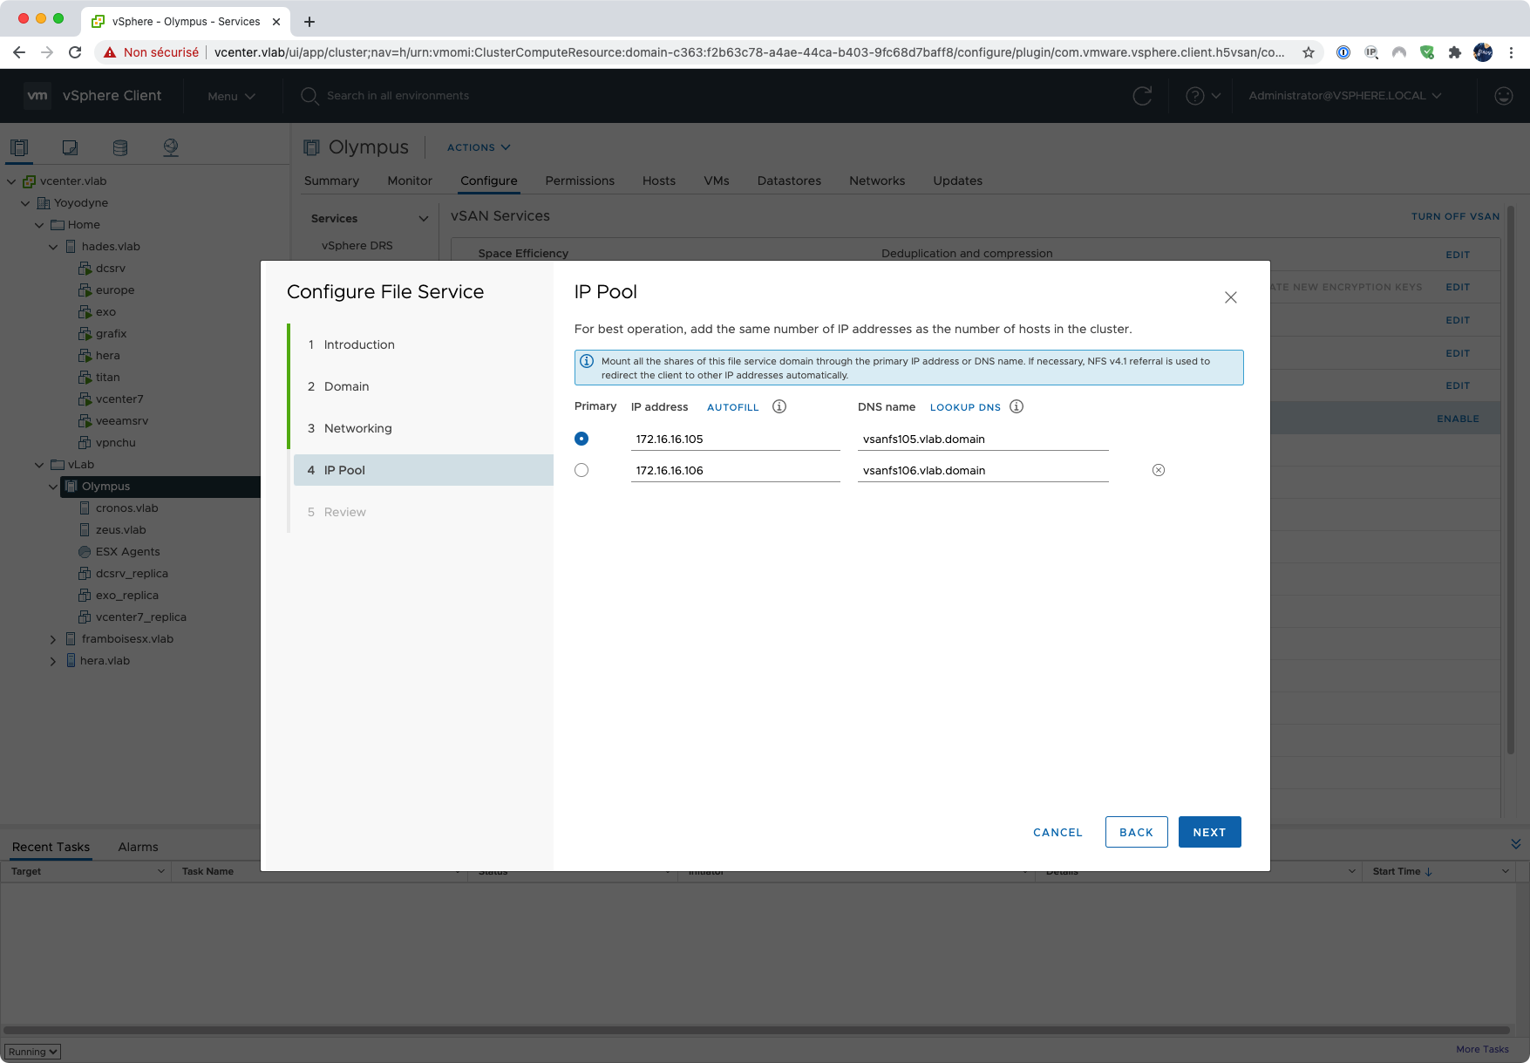Open the Administrator@VSPHERE.LOCAL user dropdown
The image size is (1530, 1063).
1344,96
